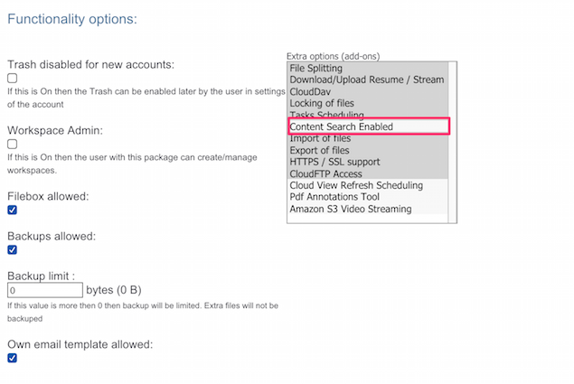
Task: Select Content Search Enabled add-on
Action: point(342,127)
